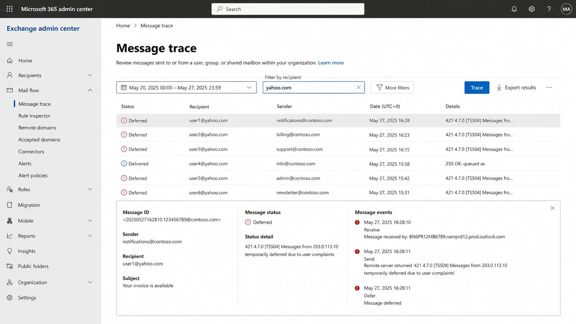Screen dimensions: 576x324
Task: Click the Mobile device icon
Action: pyautogui.click(x=10, y=221)
